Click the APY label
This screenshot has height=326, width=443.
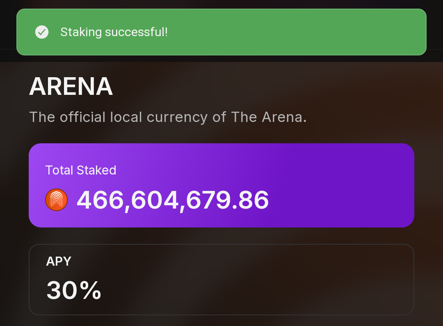59,261
